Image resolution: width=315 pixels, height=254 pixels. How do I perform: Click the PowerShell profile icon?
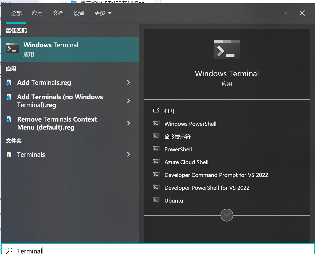click(x=156, y=149)
